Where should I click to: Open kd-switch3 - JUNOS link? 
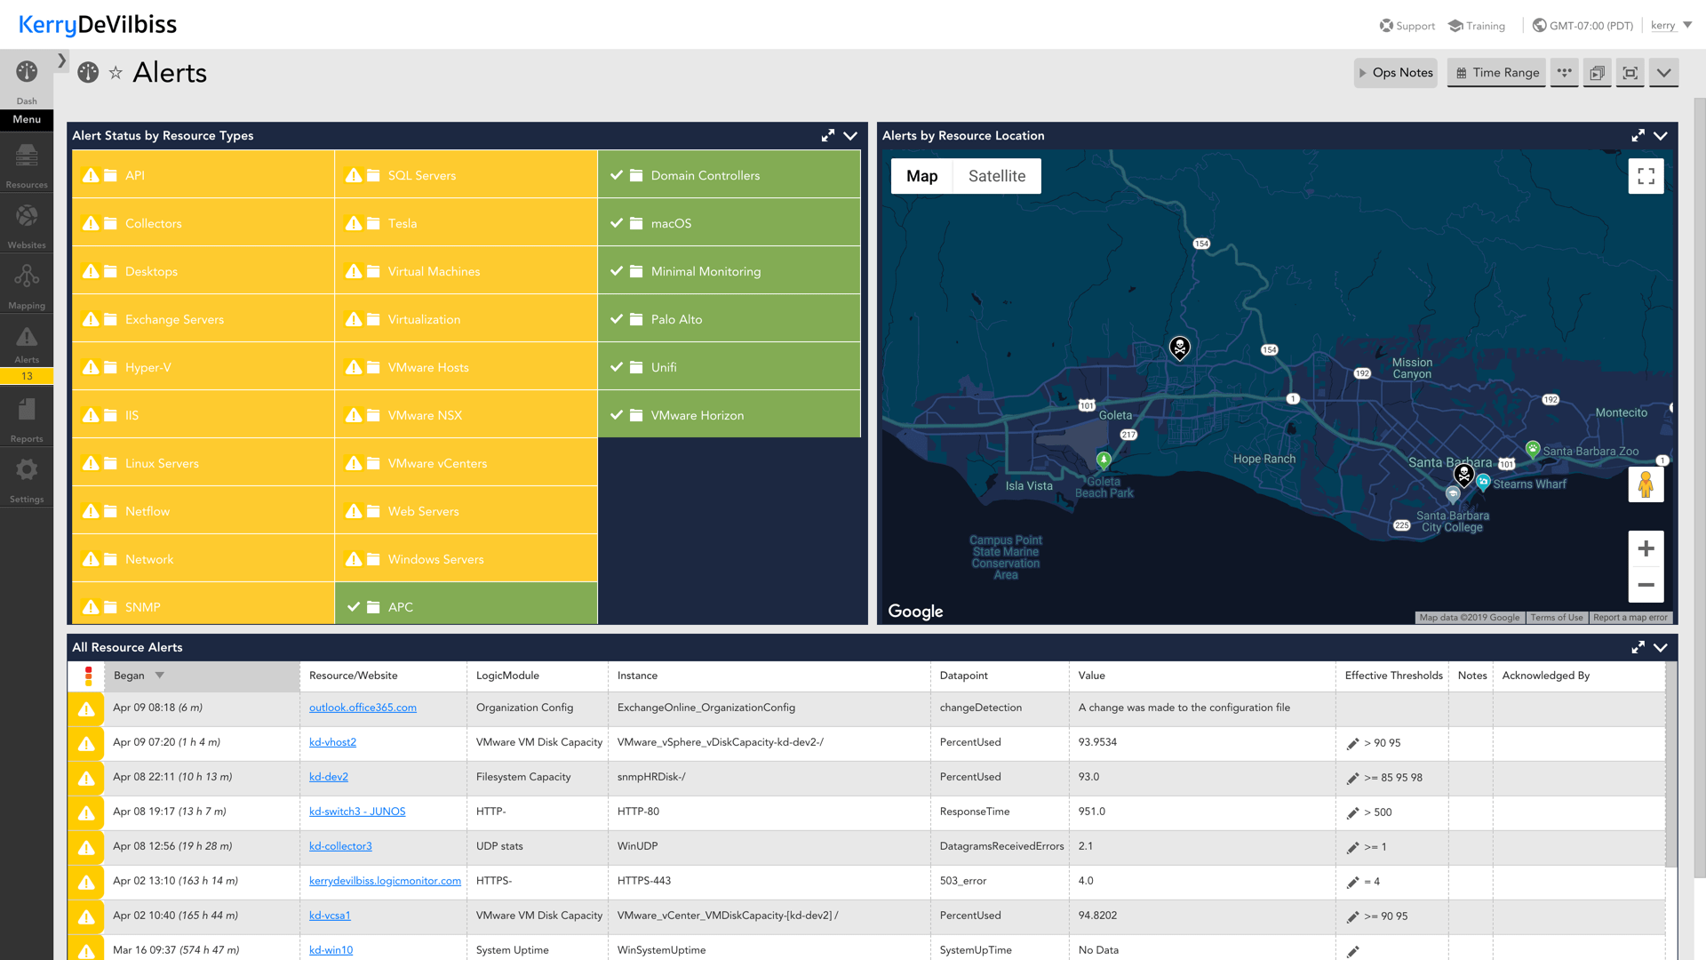point(357,812)
